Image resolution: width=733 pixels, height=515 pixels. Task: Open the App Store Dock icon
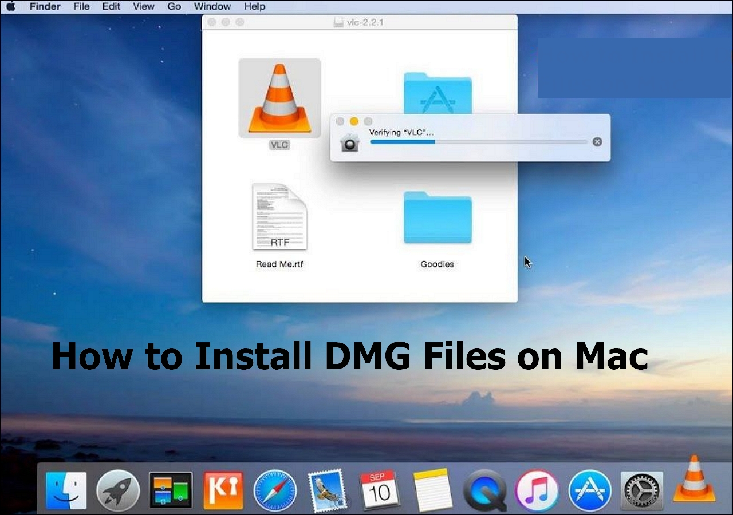tap(590, 490)
